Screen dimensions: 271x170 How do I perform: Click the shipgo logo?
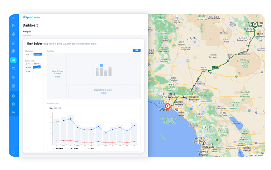28,17
